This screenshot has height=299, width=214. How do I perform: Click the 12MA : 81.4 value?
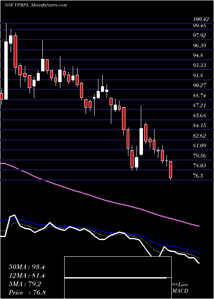click(27, 276)
